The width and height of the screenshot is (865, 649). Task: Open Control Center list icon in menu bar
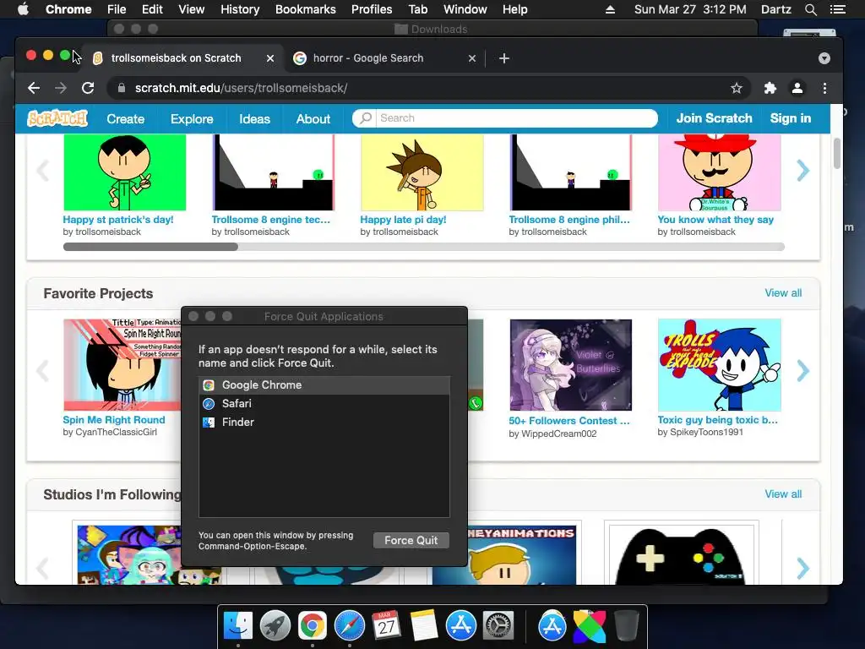click(838, 9)
